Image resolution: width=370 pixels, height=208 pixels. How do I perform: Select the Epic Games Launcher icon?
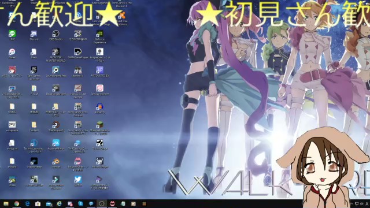[34, 73]
